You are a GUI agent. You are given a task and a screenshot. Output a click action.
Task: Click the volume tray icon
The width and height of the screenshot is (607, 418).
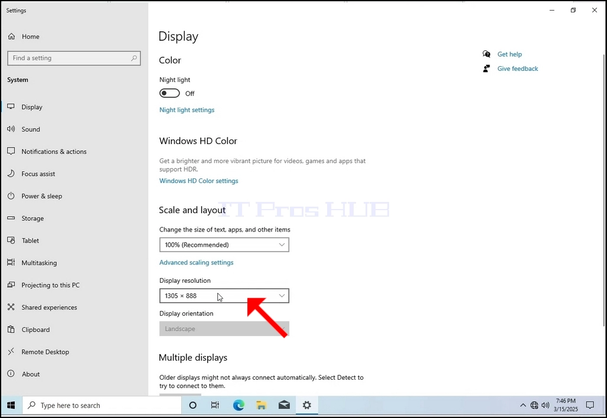(546, 405)
